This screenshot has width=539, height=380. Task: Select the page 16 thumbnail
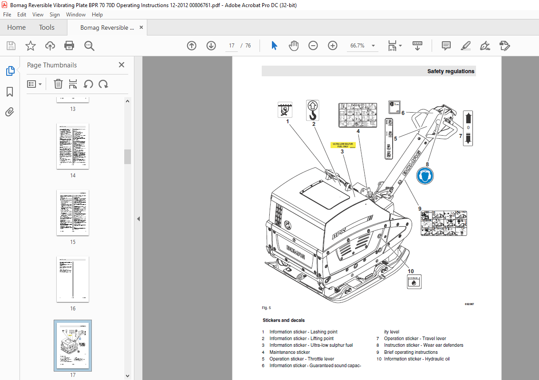point(73,279)
